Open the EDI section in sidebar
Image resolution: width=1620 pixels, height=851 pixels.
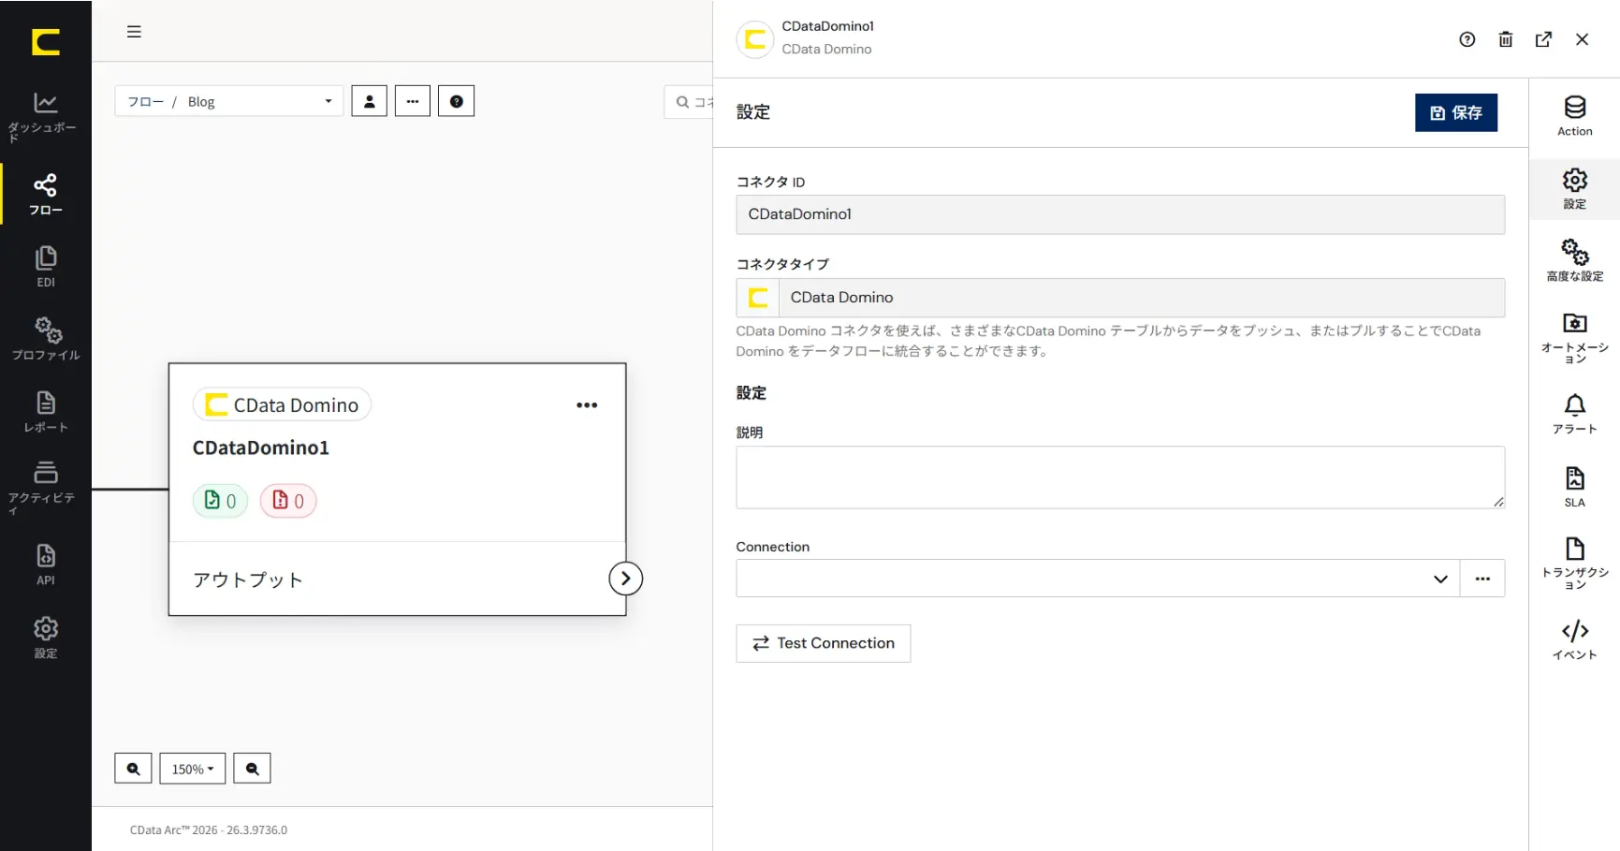[45, 267]
